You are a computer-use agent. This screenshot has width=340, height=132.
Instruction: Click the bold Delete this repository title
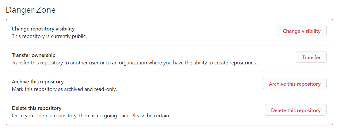coord(37,108)
